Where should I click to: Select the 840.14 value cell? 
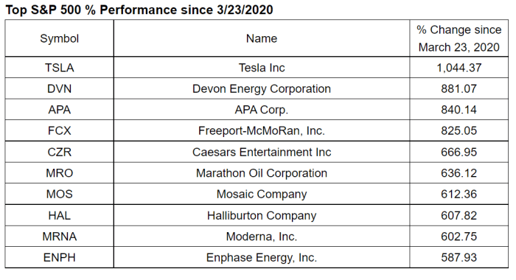click(459, 110)
